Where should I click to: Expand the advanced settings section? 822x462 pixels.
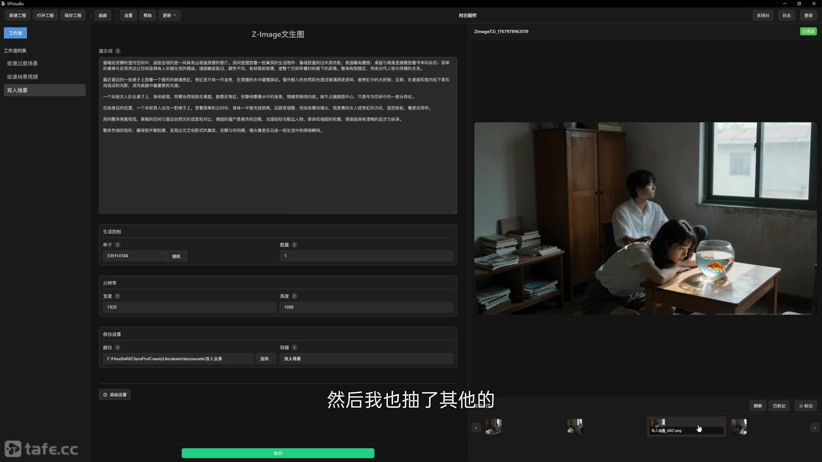[x=115, y=394]
